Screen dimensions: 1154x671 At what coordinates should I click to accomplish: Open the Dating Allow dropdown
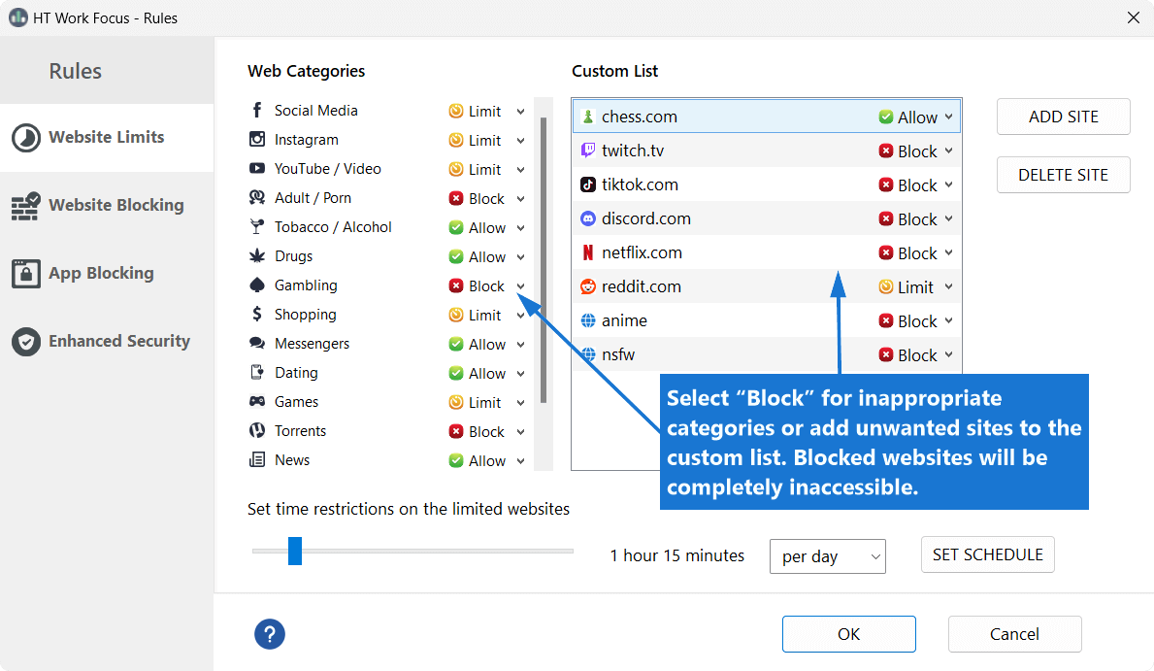pos(486,374)
